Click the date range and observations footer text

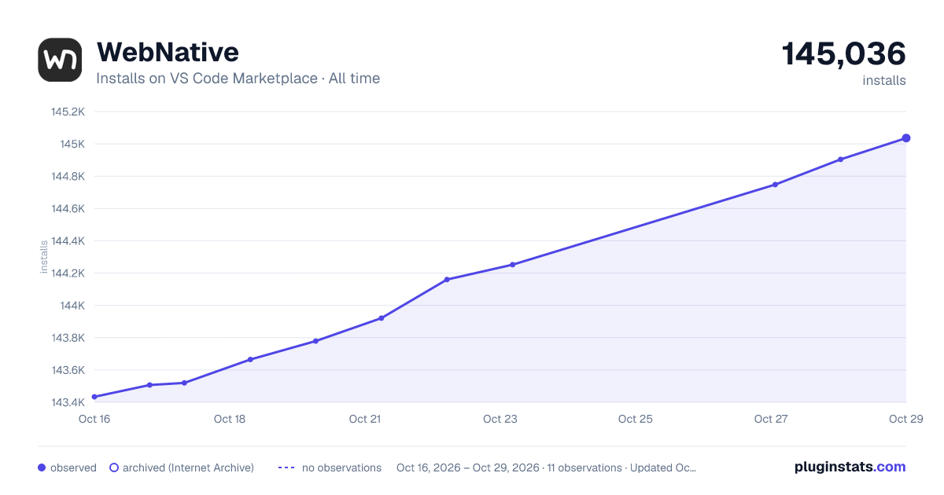coord(547,467)
